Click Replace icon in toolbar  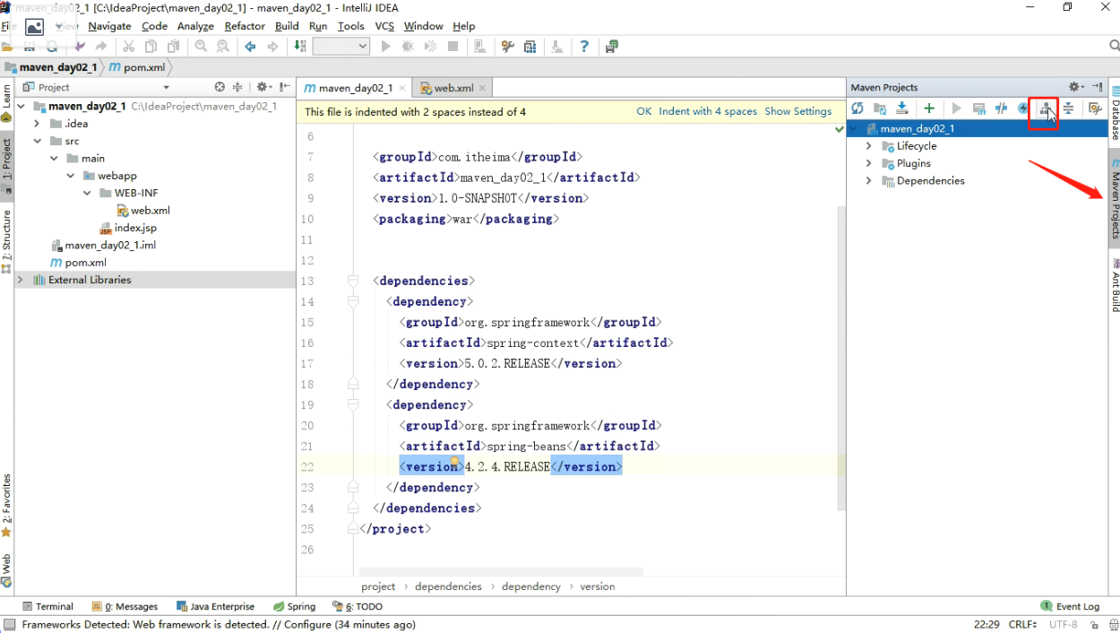[x=222, y=47]
